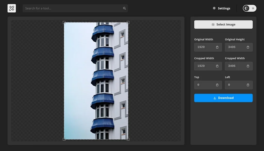Viewport: 264px width, 151px height.
Task: Focus the Search for a tool field
Action: (75, 8)
